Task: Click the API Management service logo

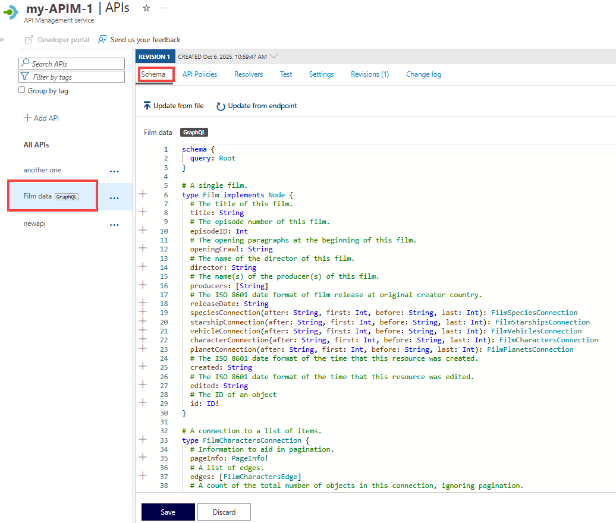Action: (10, 12)
